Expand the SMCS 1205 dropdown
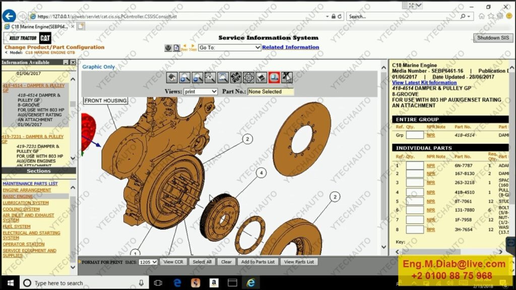 (148, 262)
